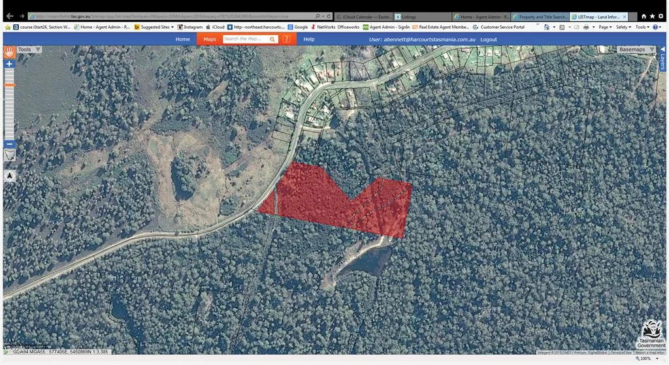
Task: Open browser favorites star icon
Action: pyautogui.click(x=651, y=16)
